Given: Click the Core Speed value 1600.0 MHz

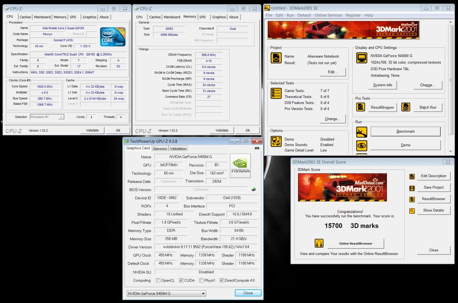Looking at the screenshot, I should click(x=45, y=87).
